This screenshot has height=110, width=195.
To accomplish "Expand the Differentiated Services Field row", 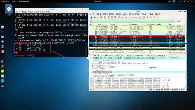I will coord(92,64).
